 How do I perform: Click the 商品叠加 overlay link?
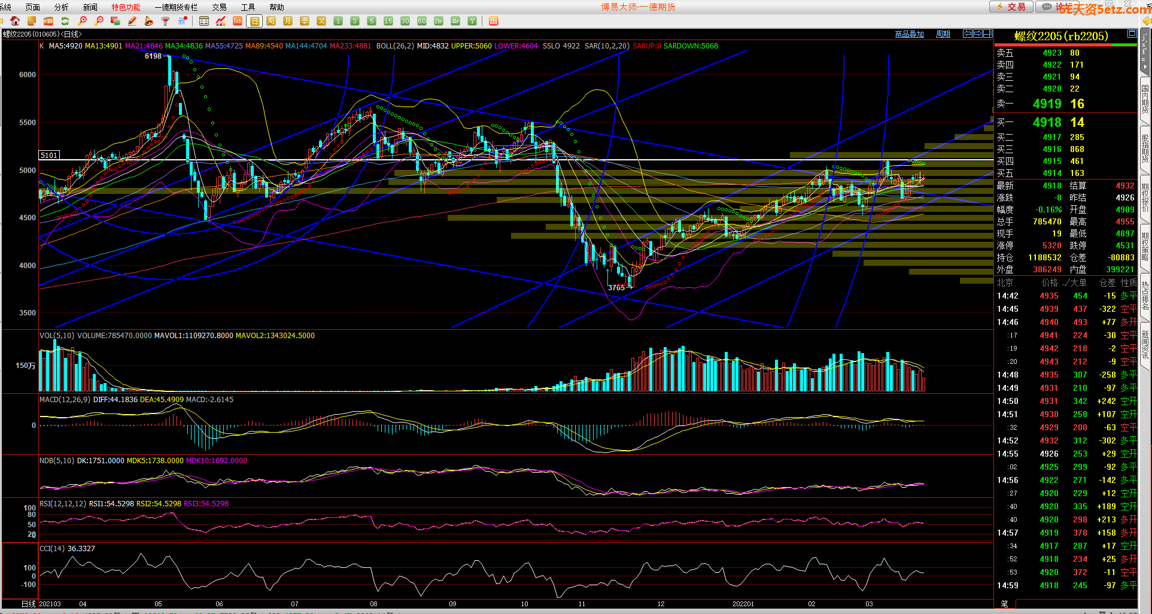point(909,34)
